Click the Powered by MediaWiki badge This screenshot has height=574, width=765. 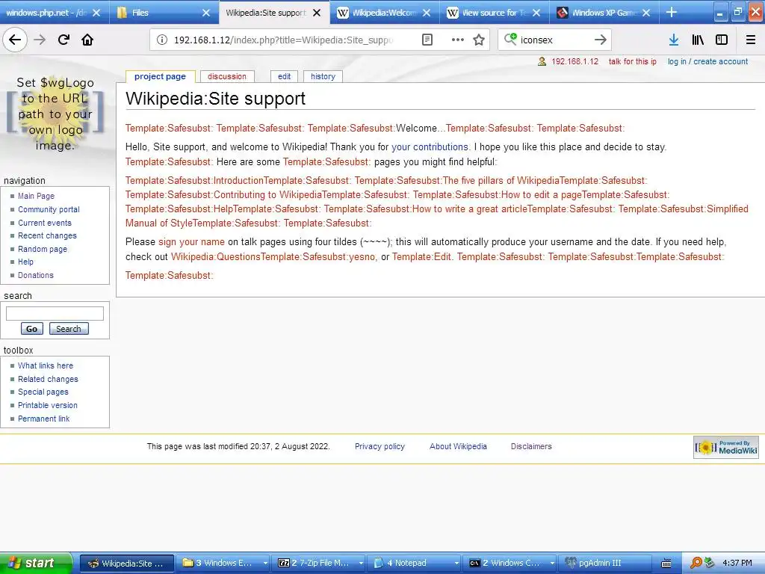726,447
